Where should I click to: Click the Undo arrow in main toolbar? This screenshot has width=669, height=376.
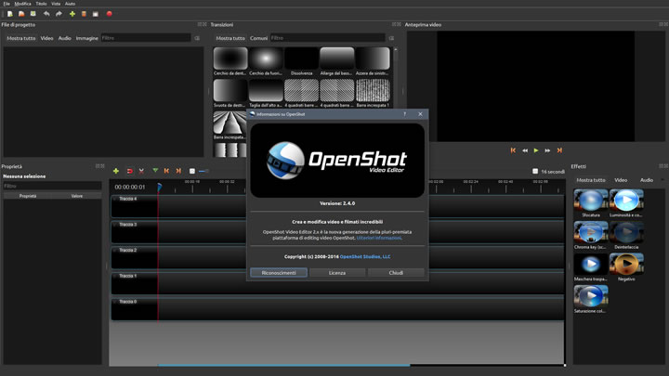coord(47,14)
